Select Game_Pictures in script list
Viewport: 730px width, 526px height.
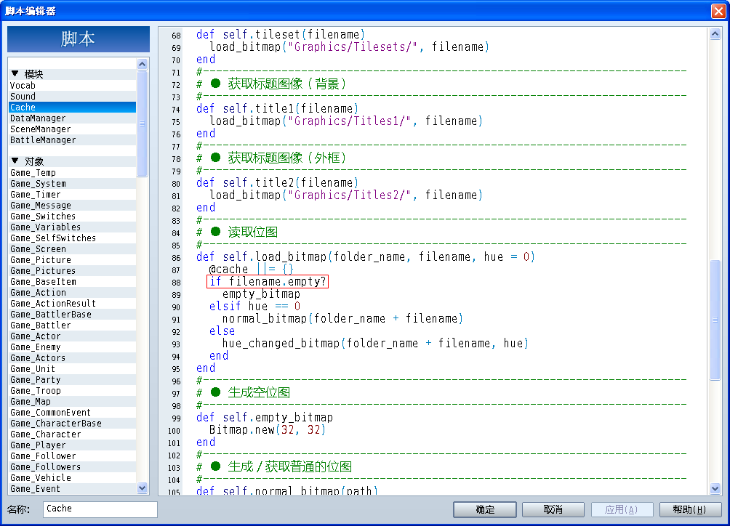click(72, 271)
